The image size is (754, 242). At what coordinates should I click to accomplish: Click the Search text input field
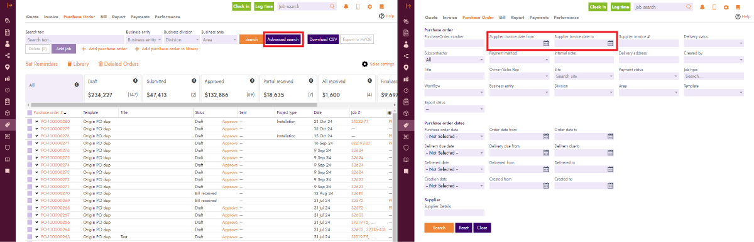point(74,39)
